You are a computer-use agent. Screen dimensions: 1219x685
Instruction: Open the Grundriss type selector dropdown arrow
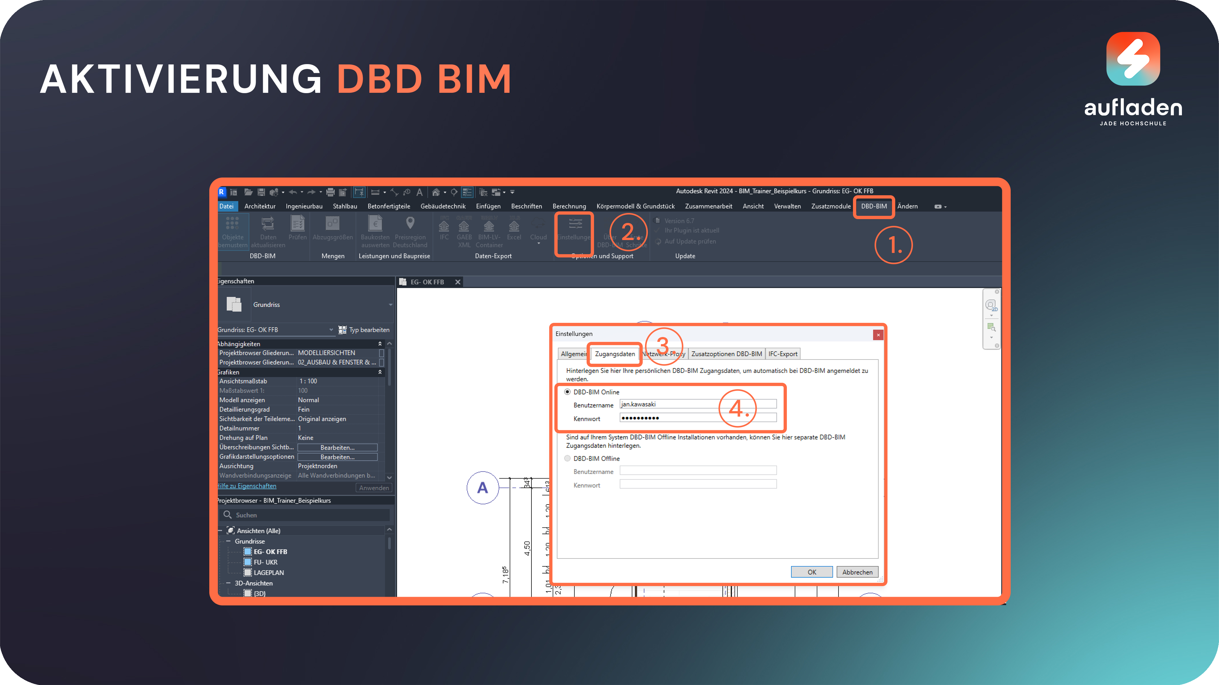(391, 305)
